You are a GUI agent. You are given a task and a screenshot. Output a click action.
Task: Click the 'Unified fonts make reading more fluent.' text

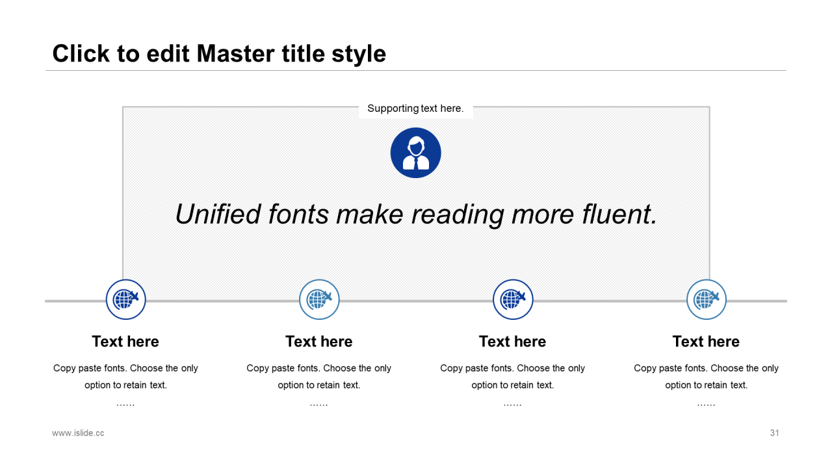tap(416, 214)
